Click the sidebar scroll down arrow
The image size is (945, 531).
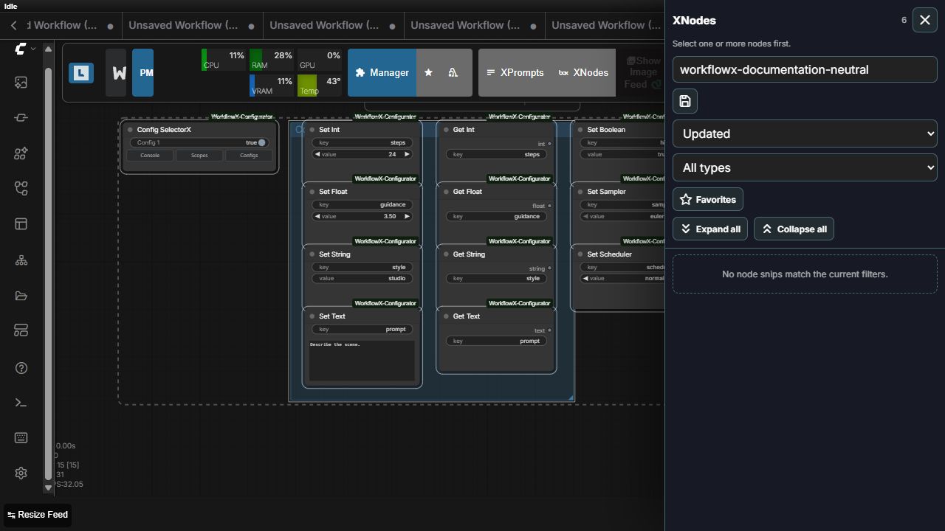(x=48, y=487)
